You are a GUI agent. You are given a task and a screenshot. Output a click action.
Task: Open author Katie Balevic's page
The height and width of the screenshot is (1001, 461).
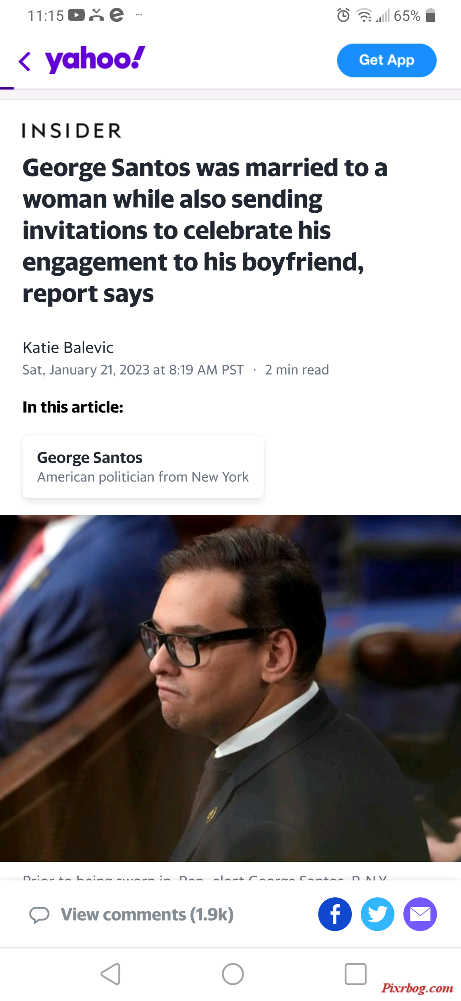68,347
